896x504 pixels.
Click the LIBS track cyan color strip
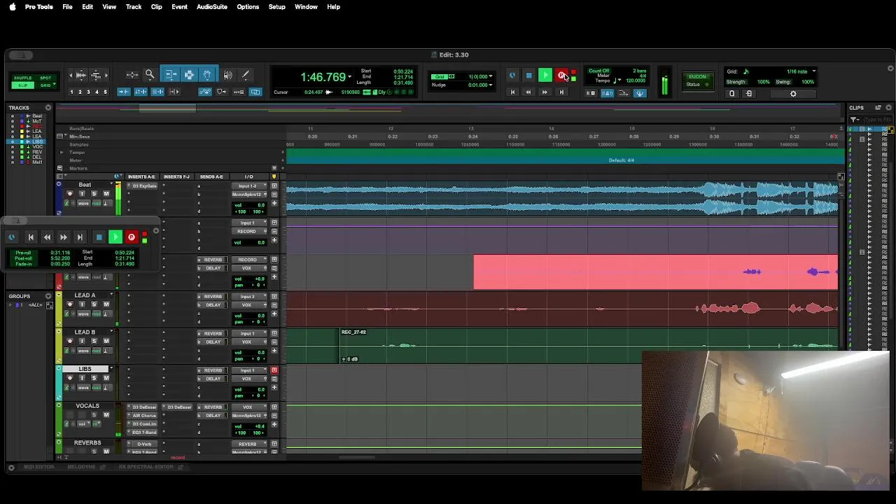(x=59, y=382)
